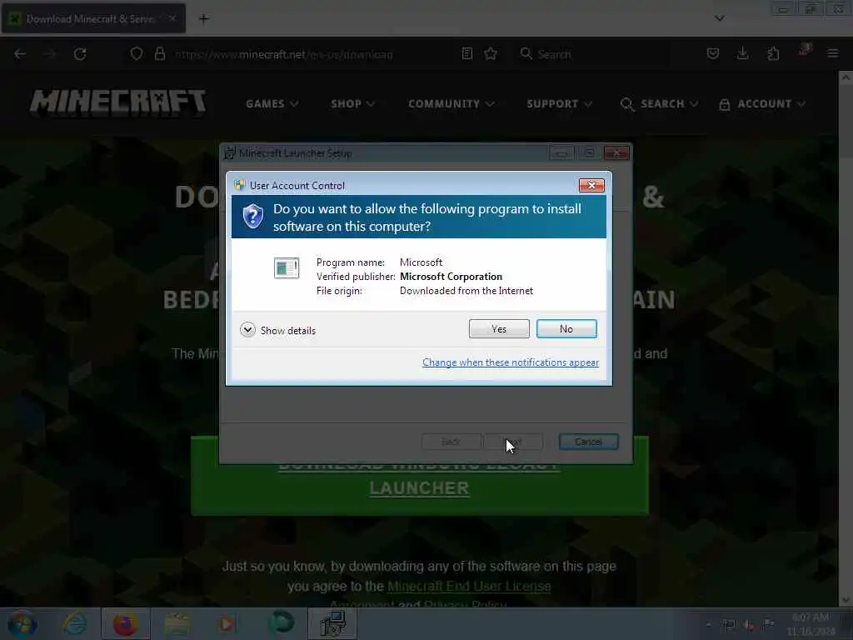Image resolution: width=853 pixels, height=640 pixels.
Task: Click Download Windows Legacy Launcher button
Action: pos(420,476)
